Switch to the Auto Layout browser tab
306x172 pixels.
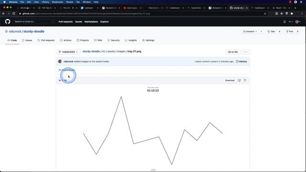[132, 8]
